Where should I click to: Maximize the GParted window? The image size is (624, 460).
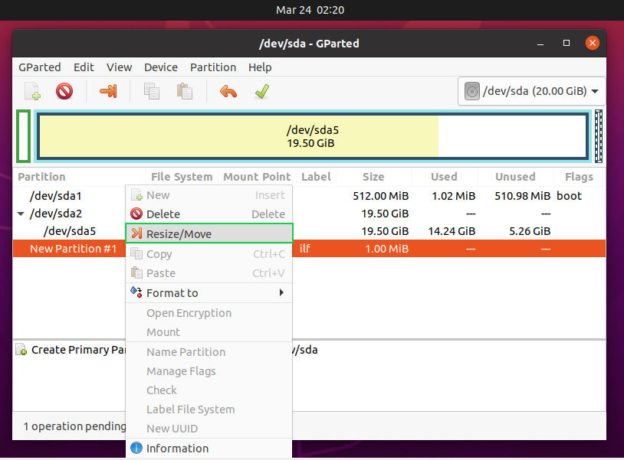567,43
